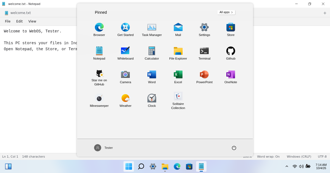The image size is (330, 173).
Task: Click the battery tray icon
Action: click(308, 166)
